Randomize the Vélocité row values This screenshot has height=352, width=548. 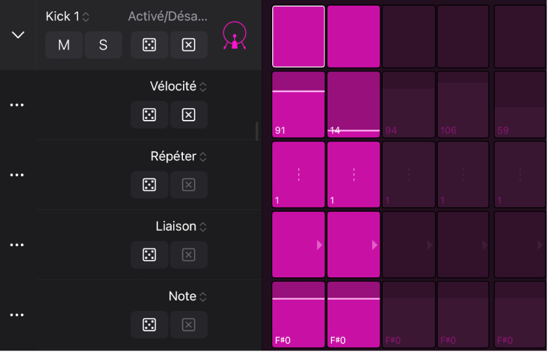click(149, 115)
